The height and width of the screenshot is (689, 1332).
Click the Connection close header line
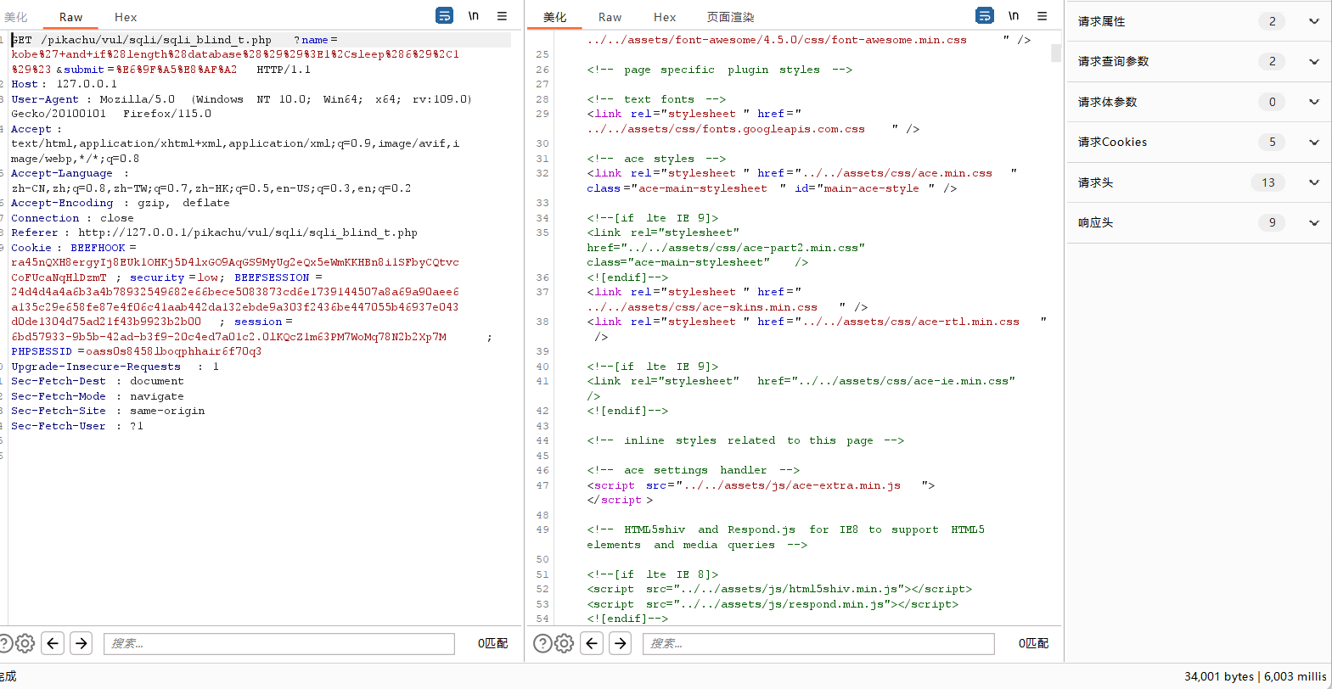pyautogui.click(x=72, y=218)
